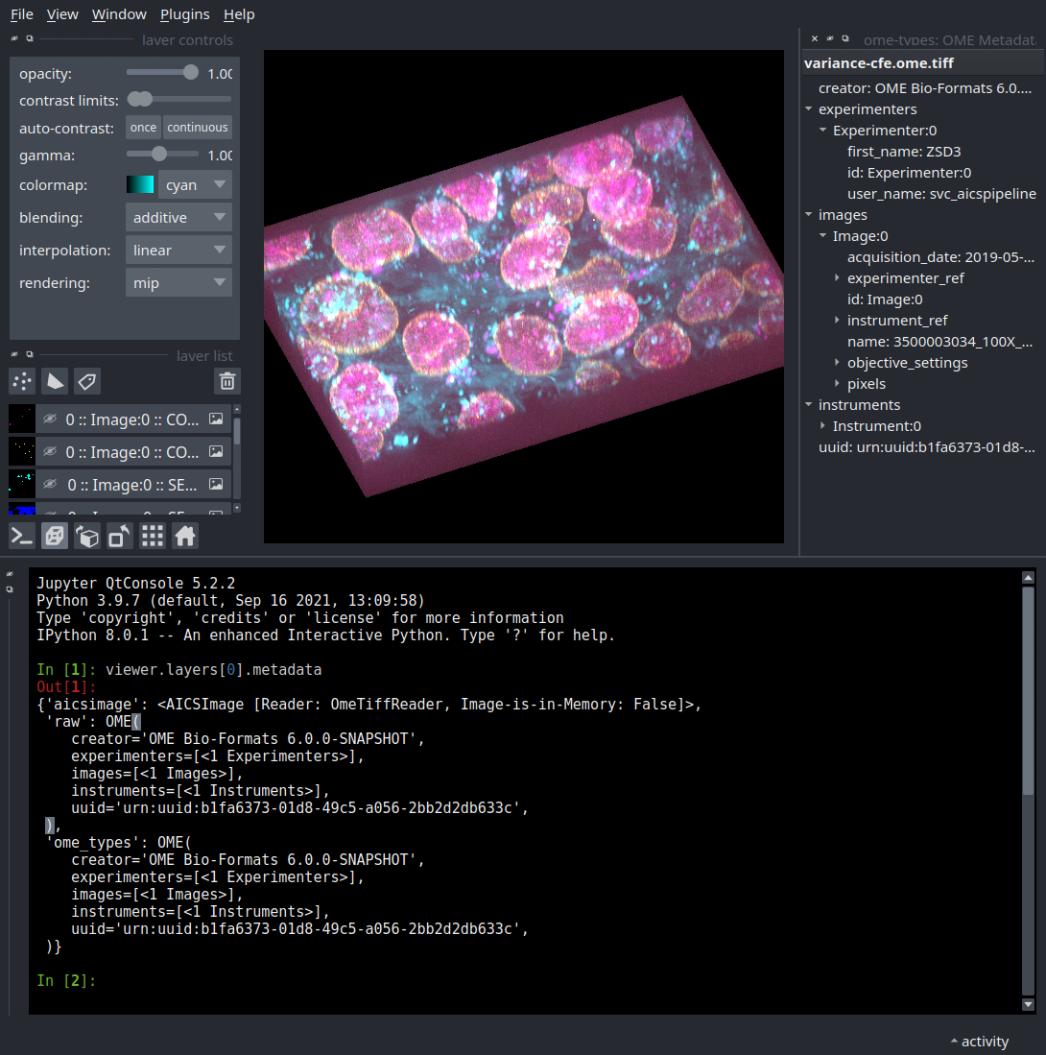Screen dimensions: 1046x1055
Task: Switch auto-contrast to continuous mode
Action: (197, 127)
